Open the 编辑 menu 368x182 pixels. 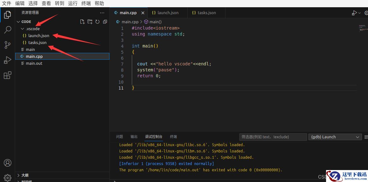click(20, 3)
